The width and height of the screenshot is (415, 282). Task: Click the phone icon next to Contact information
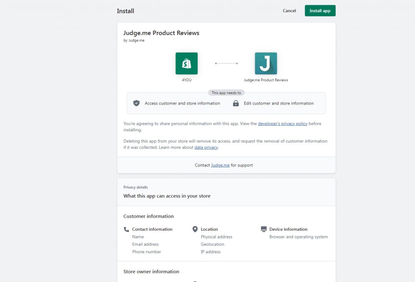(x=126, y=229)
